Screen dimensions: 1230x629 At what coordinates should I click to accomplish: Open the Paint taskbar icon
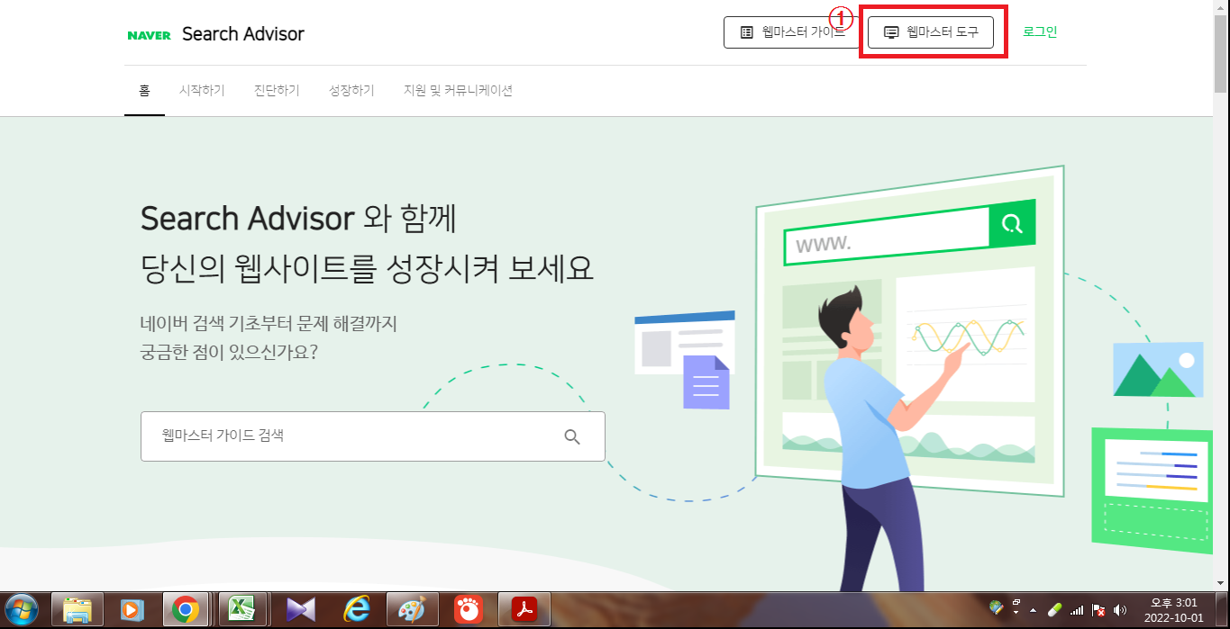pyautogui.click(x=413, y=609)
